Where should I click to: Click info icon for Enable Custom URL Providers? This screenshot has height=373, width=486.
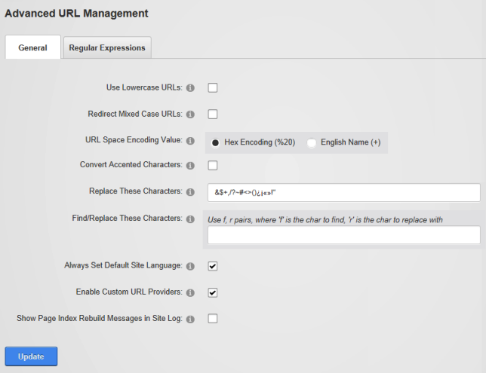[x=190, y=292]
